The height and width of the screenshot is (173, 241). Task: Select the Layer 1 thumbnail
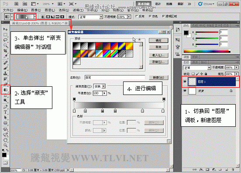coord(192,81)
